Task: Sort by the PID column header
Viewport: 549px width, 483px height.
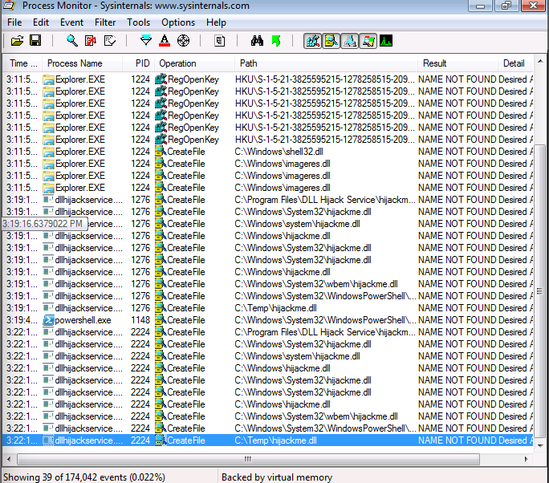Action: coord(139,63)
